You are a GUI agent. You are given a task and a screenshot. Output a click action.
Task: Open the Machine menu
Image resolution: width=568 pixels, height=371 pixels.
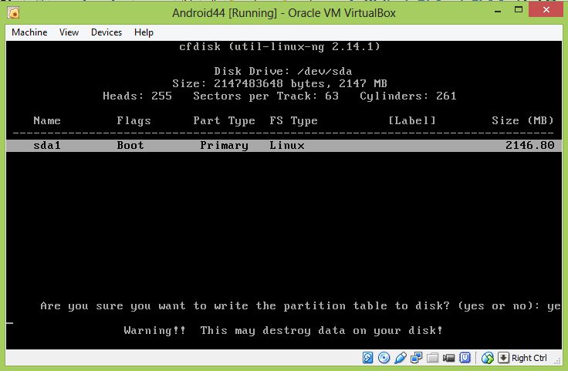[x=29, y=32]
